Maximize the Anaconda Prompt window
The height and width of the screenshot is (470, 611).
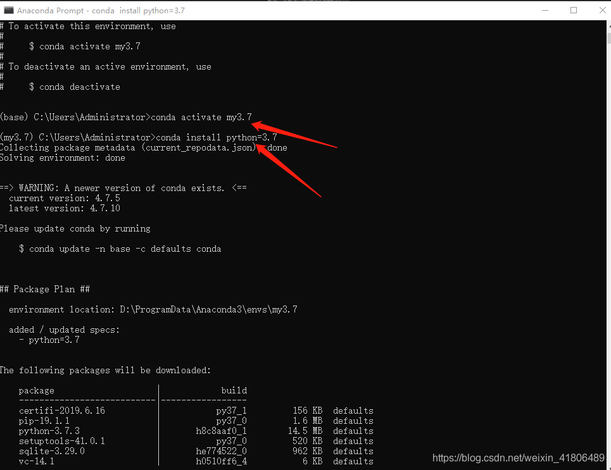574,10
